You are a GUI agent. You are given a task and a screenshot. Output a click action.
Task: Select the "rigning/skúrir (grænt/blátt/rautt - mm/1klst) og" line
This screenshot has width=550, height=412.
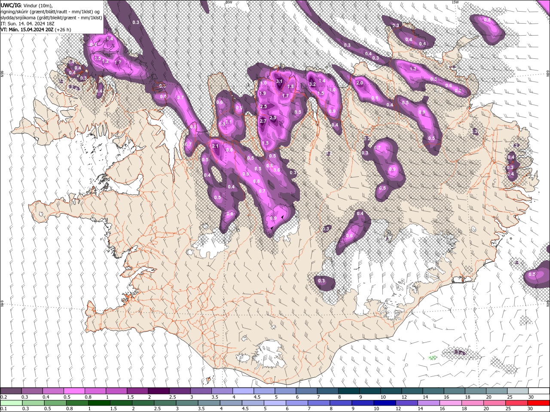tap(50, 12)
